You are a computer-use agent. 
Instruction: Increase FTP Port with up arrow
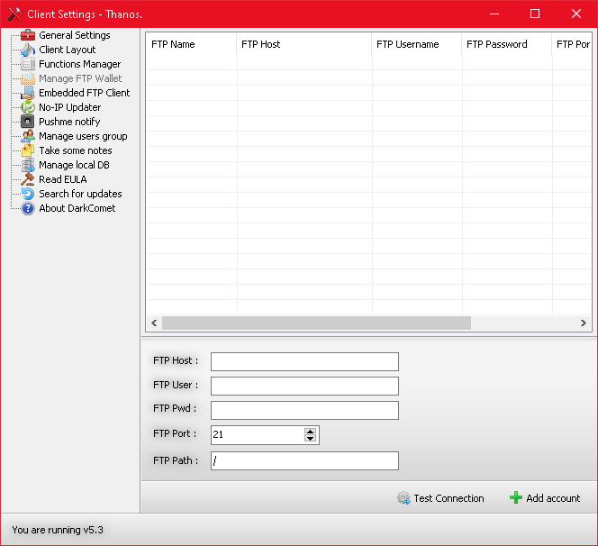click(311, 431)
